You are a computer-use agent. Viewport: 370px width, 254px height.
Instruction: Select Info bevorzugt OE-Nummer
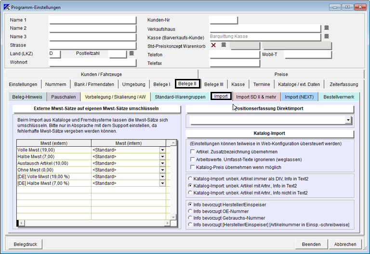click(190, 211)
